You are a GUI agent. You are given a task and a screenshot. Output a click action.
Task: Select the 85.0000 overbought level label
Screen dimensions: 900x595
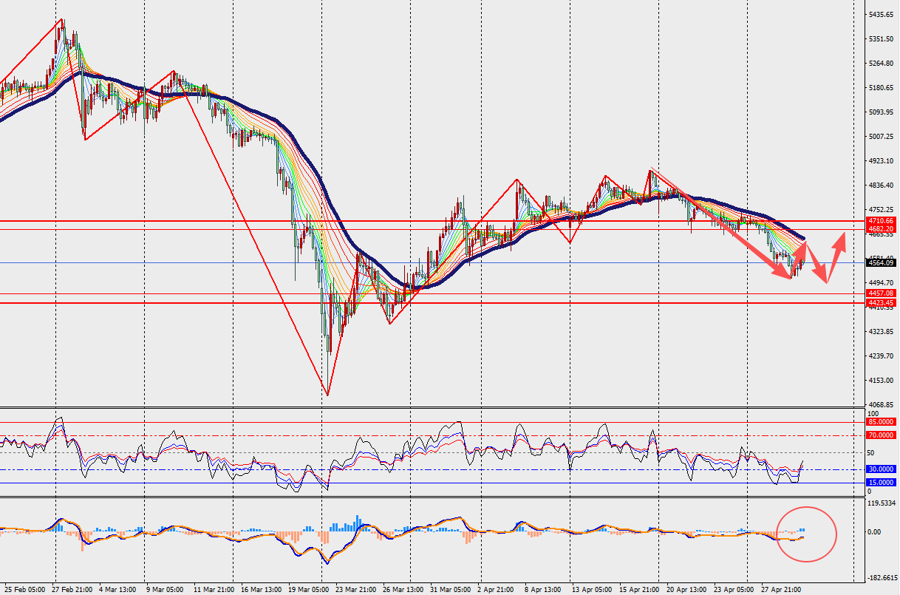click(x=882, y=421)
